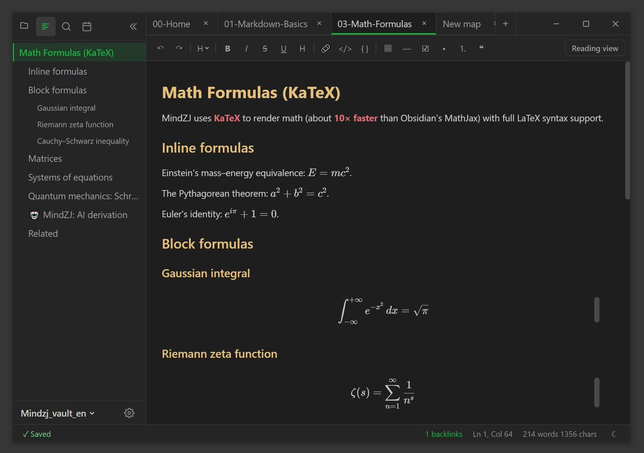Insert a blockquote with quote icon

[481, 48]
